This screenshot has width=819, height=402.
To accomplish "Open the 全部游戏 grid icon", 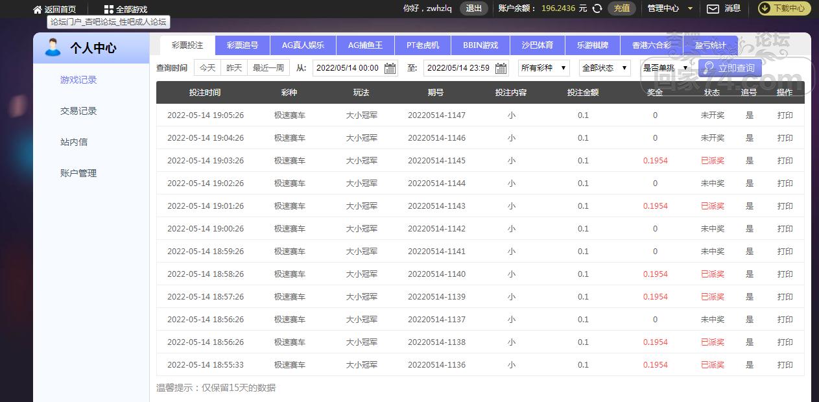I will coord(108,10).
